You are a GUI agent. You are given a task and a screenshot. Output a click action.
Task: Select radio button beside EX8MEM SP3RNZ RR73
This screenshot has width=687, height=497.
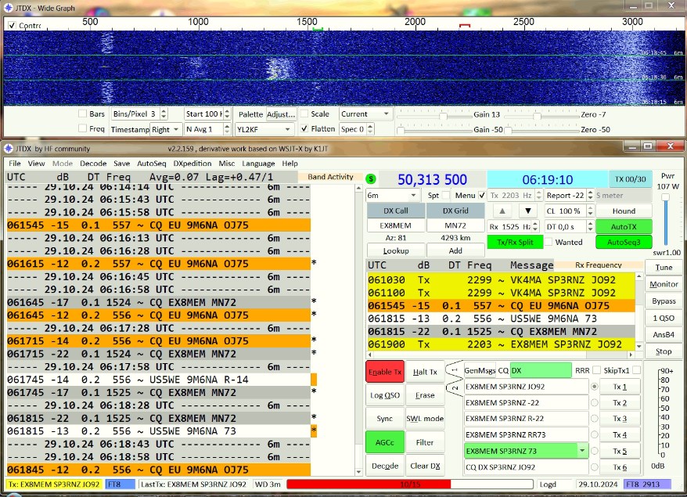(x=594, y=434)
